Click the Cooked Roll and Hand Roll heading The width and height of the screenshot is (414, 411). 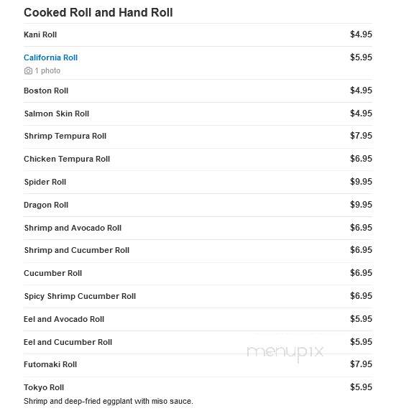98,12
